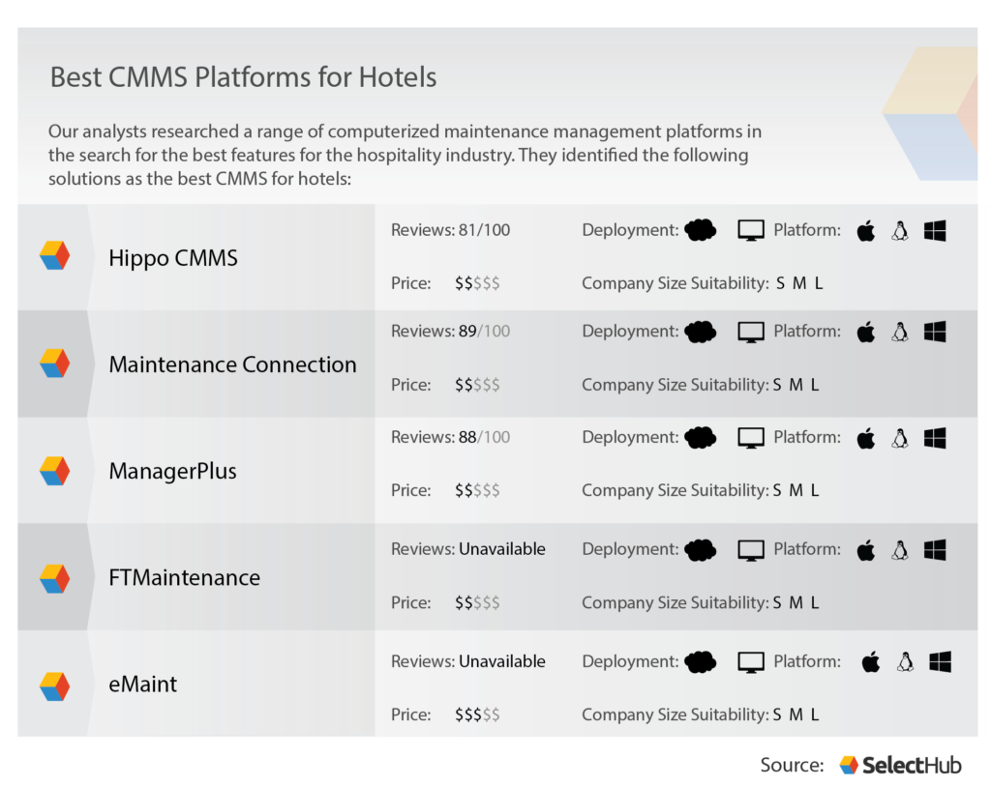This screenshot has width=991, height=787.
Task: Click the Windows icon in Hippo CMMS row
Action: [935, 231]
